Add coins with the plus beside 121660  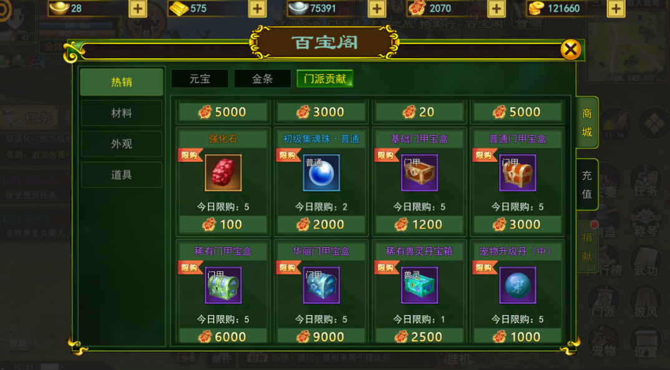click(x=616, y=8)
